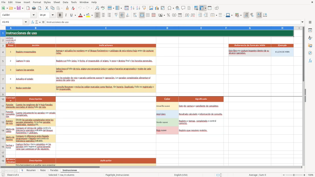315x177 pixels.
Task: Open Find and Replace
Action: coord(97,8)
